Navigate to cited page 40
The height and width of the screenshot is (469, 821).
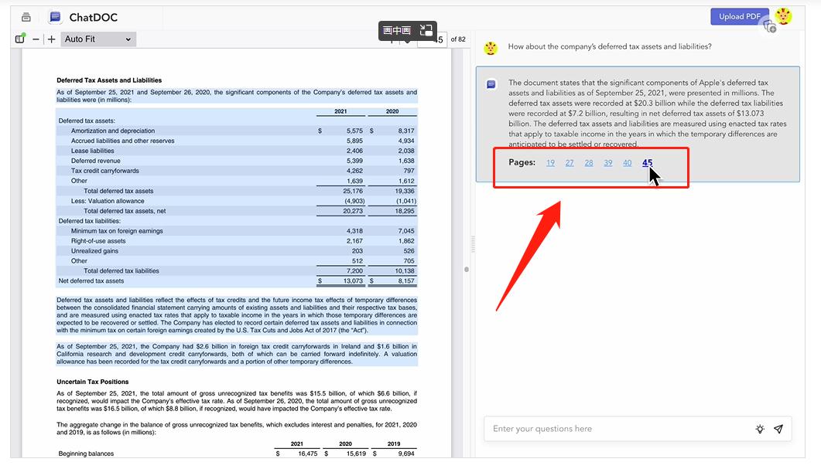coord(627,162)
